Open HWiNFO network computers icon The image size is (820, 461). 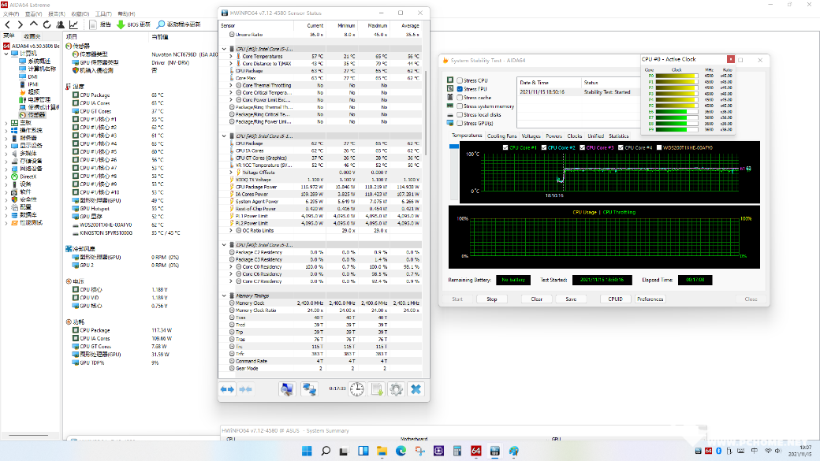coord(310,389)
